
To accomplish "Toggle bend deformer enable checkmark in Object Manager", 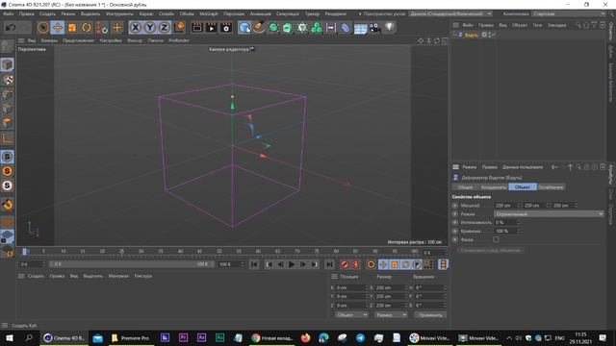I will [494, 35].
